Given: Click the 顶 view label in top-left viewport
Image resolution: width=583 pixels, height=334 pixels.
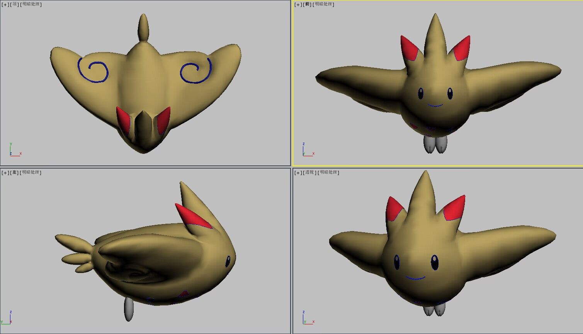Looking at the screenshot, I should tap(15, 4).
